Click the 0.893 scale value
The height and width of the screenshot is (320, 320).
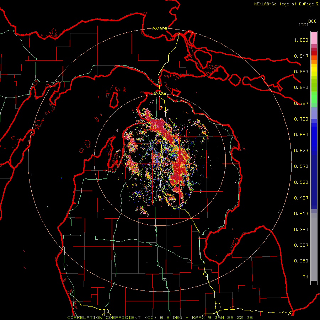coord(301,71)
